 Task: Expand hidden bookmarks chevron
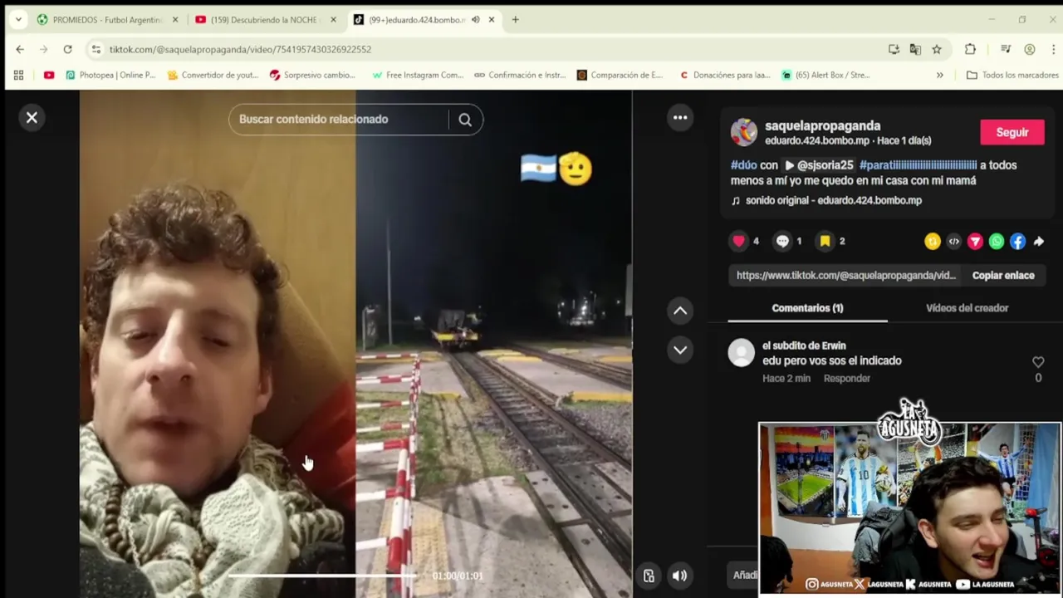939,75
